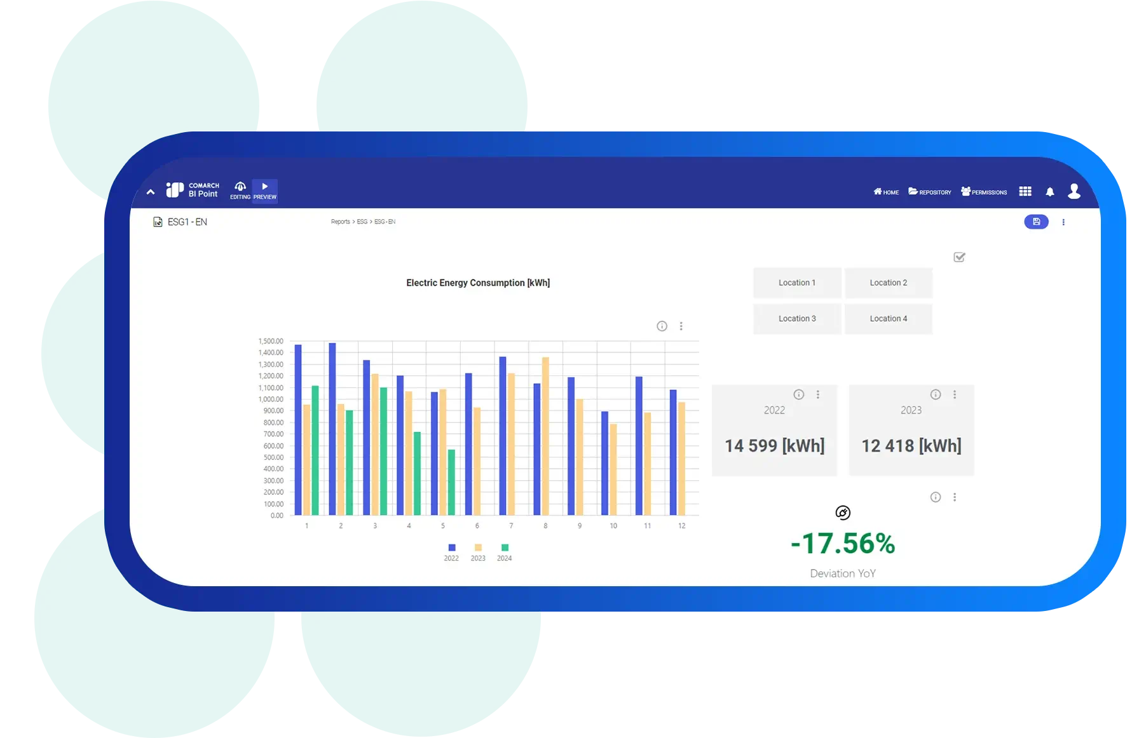Click the blue save report button

(x=1035, y=222)
